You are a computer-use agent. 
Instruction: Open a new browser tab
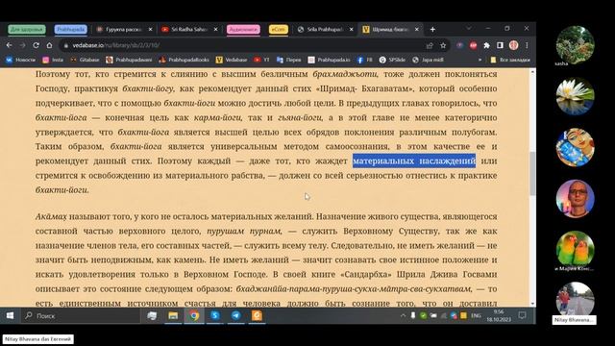432,30
